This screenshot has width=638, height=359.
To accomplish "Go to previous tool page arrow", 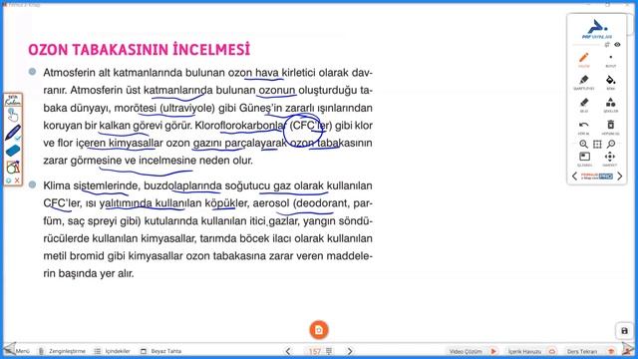I will point(574,177).
